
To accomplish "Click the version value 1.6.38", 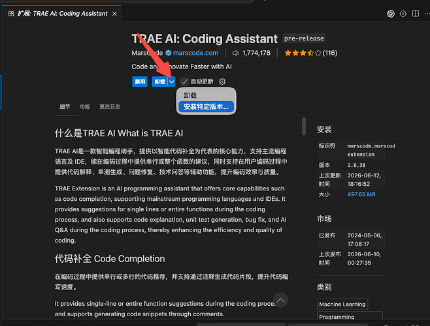I will (356, 165).
